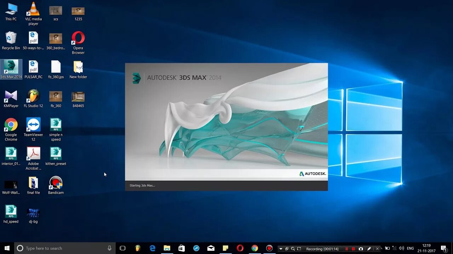Launch Opera Browser desktop shortcut
453x254 pixels.
78,43
